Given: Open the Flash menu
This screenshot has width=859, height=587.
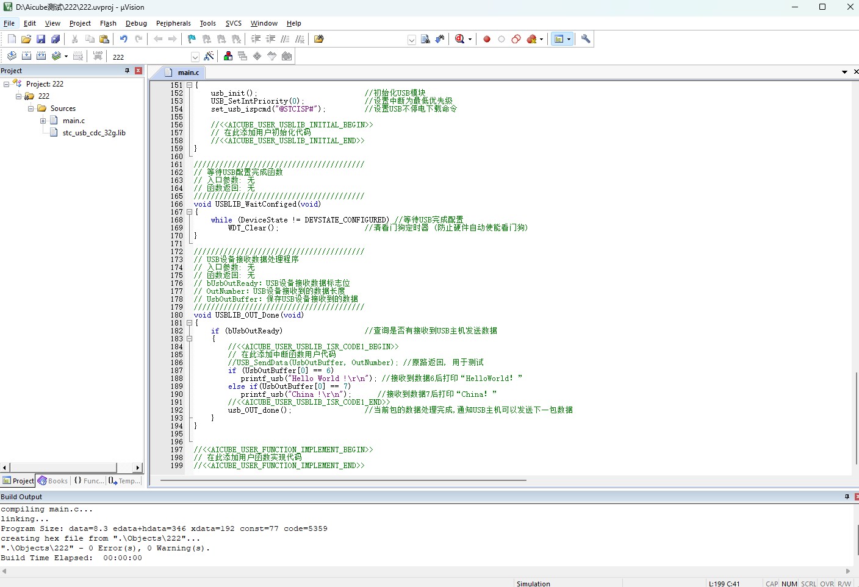Looking at the screenshot, I should click(x=108, y=23).
